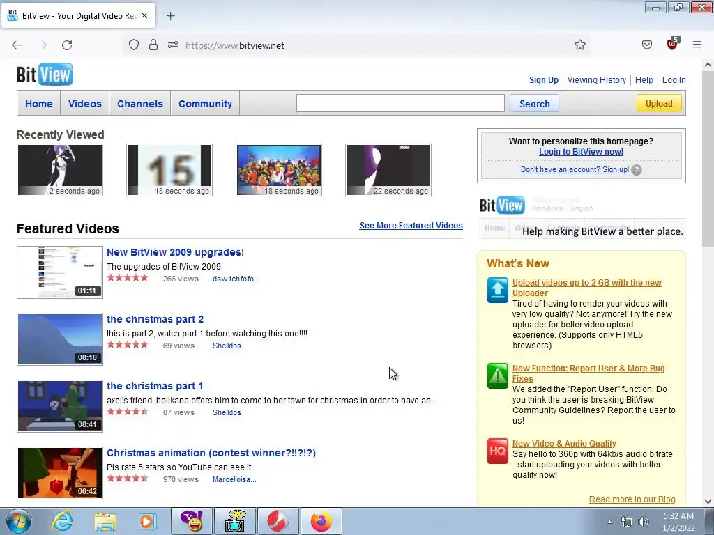Open the Community navigation tab
Screen dimensions: 714x535
(205, 104)
